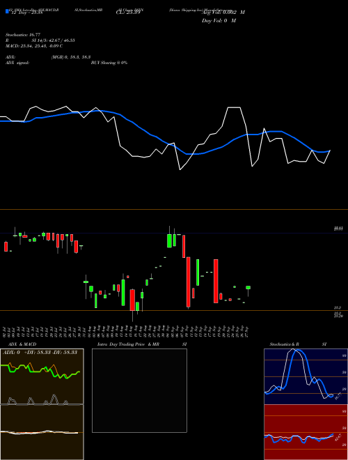Image resolution: width=348 pixels, height=460 pixels.
Task: Click the 'Day Vol: 0 M' text
Action: click(219, 20)
